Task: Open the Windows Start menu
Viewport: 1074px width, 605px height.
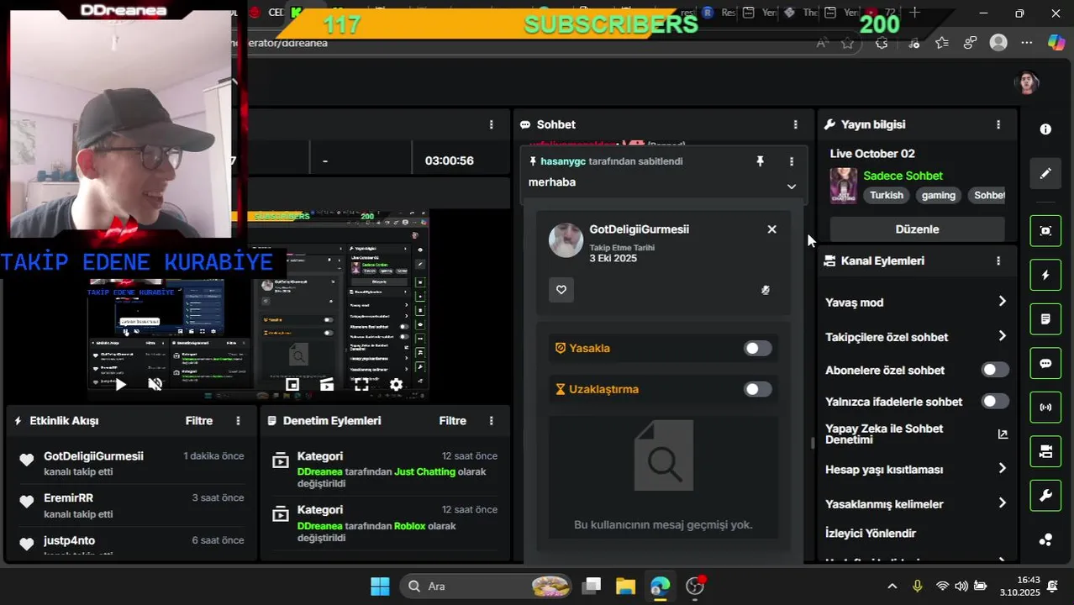Action: coord(380,587)
